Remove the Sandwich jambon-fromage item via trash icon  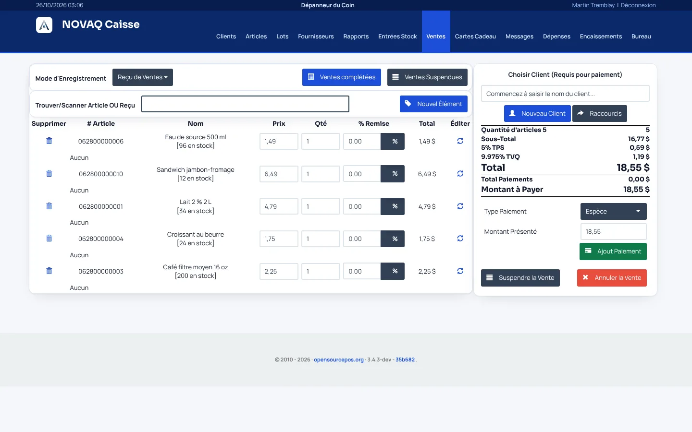point(49,173)
